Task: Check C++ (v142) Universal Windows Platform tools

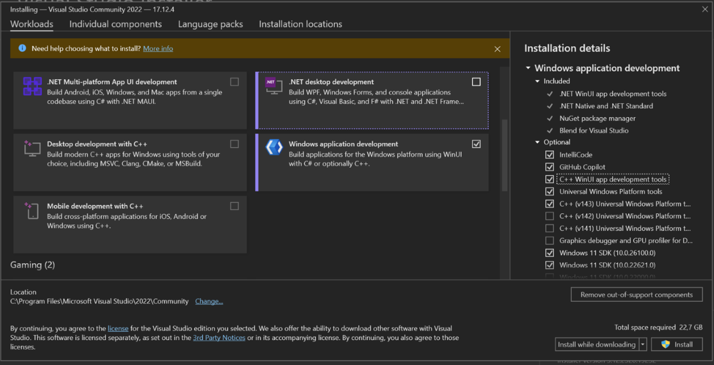Action: (x=550, y=216)
